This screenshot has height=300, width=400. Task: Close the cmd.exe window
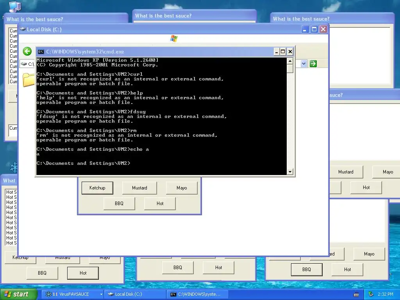[x=290, y=52]
